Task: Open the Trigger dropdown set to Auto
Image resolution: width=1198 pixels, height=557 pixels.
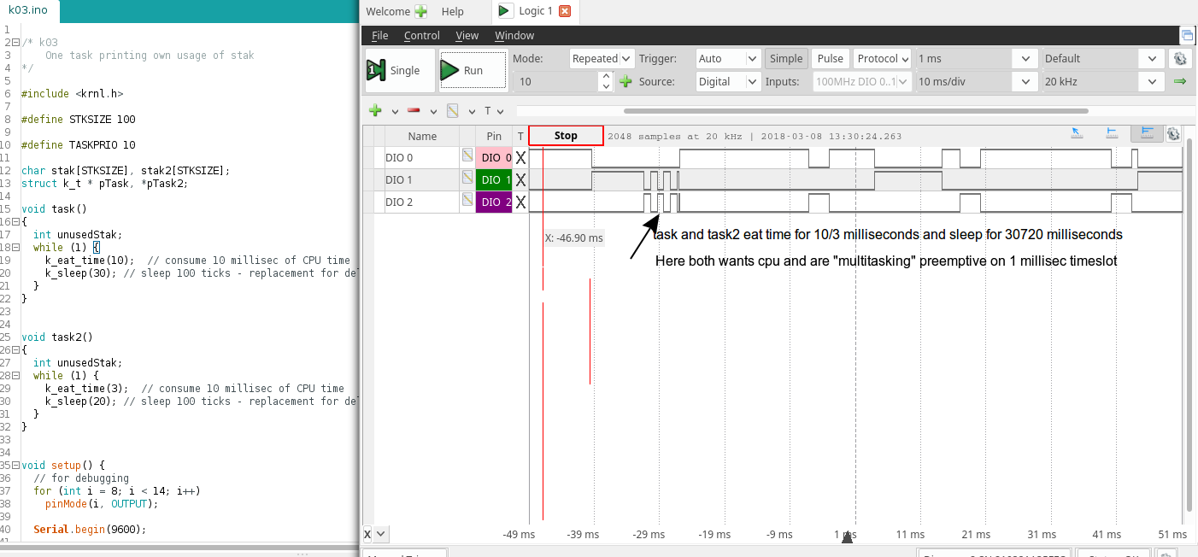Action: coord(728,59)
